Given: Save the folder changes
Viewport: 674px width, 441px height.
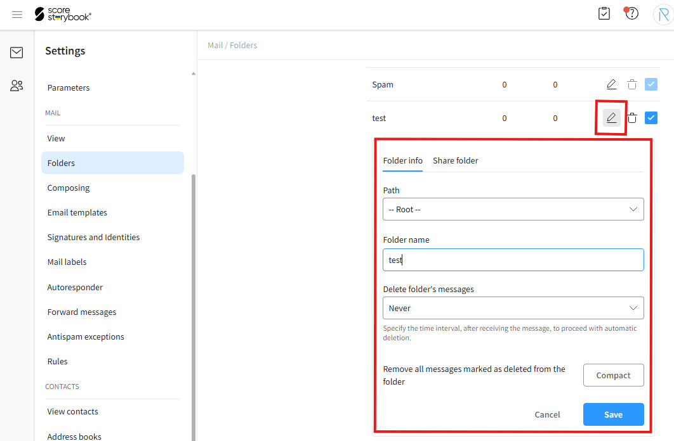Looking at the screenshot, I should [614, 414].
